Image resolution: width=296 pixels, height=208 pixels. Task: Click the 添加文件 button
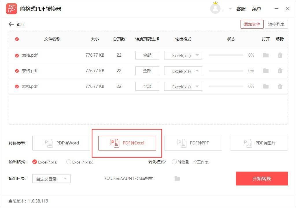252,24
